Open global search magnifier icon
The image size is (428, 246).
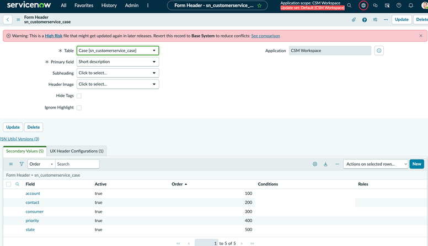coord(349,6)
